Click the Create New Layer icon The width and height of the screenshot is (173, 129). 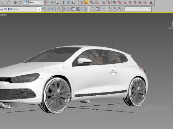pyautogui.click(x=44, y=9)
